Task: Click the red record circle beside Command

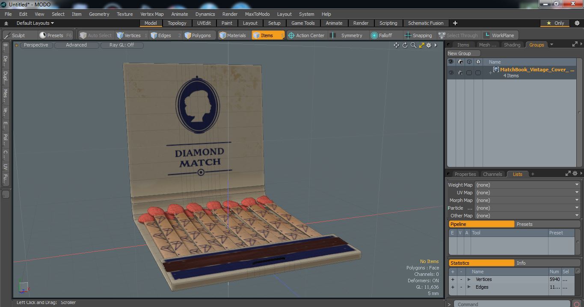Action: (x=577, y=304)
